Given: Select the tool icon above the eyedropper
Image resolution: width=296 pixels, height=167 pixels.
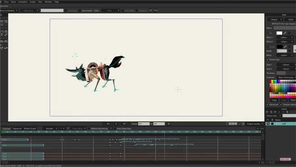Looking at the screenshot, I should pos(6,31).
